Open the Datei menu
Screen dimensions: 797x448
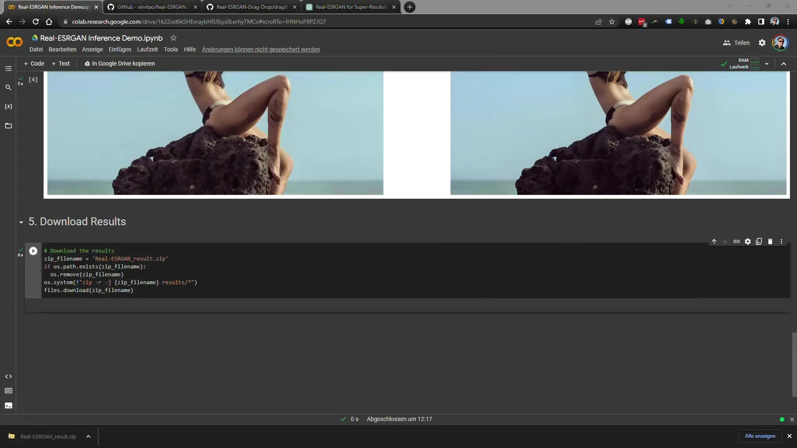36,49
